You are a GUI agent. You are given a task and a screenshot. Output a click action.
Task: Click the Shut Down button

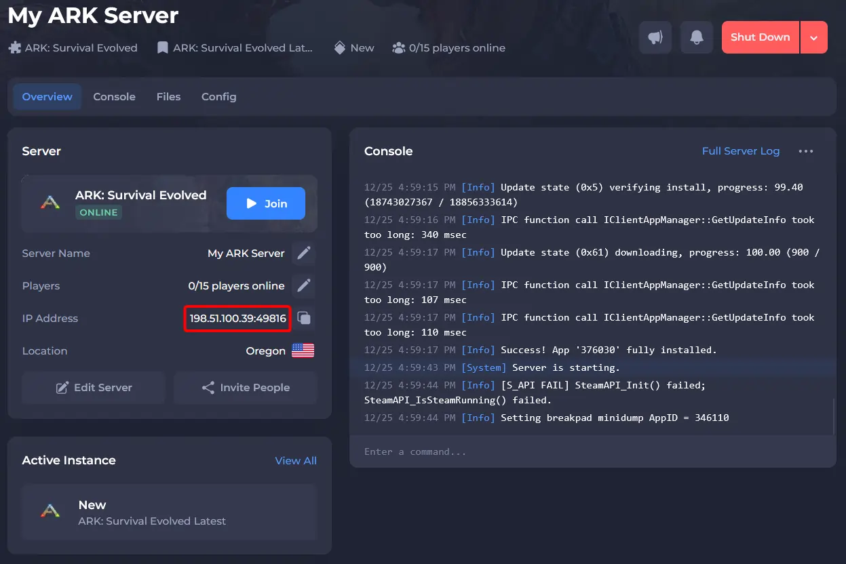(x=761, y=37)
